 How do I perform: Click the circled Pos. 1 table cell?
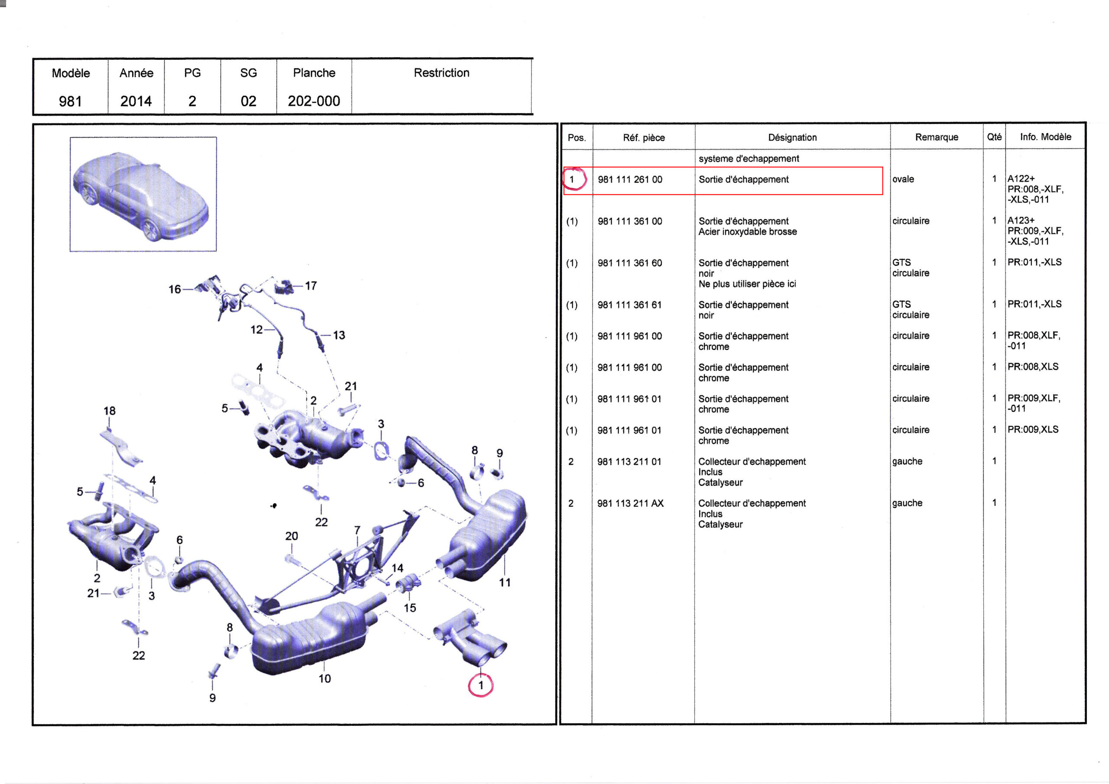pos(572,180)
